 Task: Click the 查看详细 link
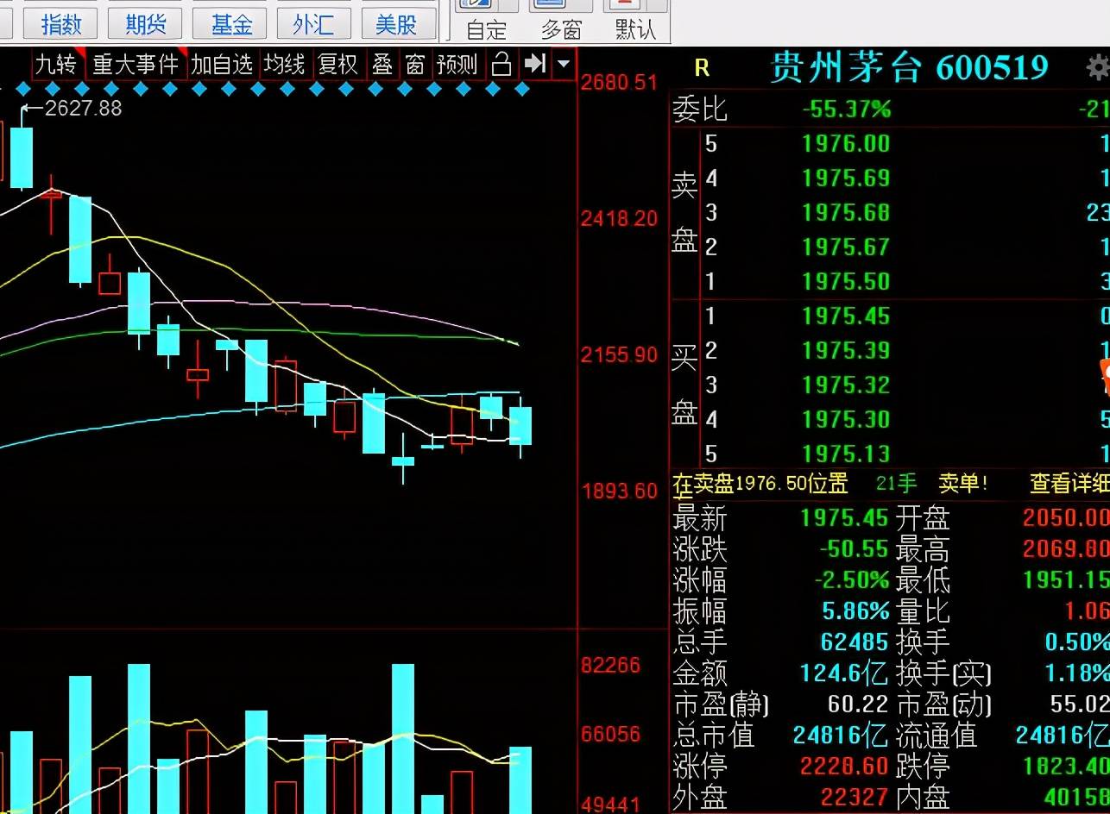1069,484
